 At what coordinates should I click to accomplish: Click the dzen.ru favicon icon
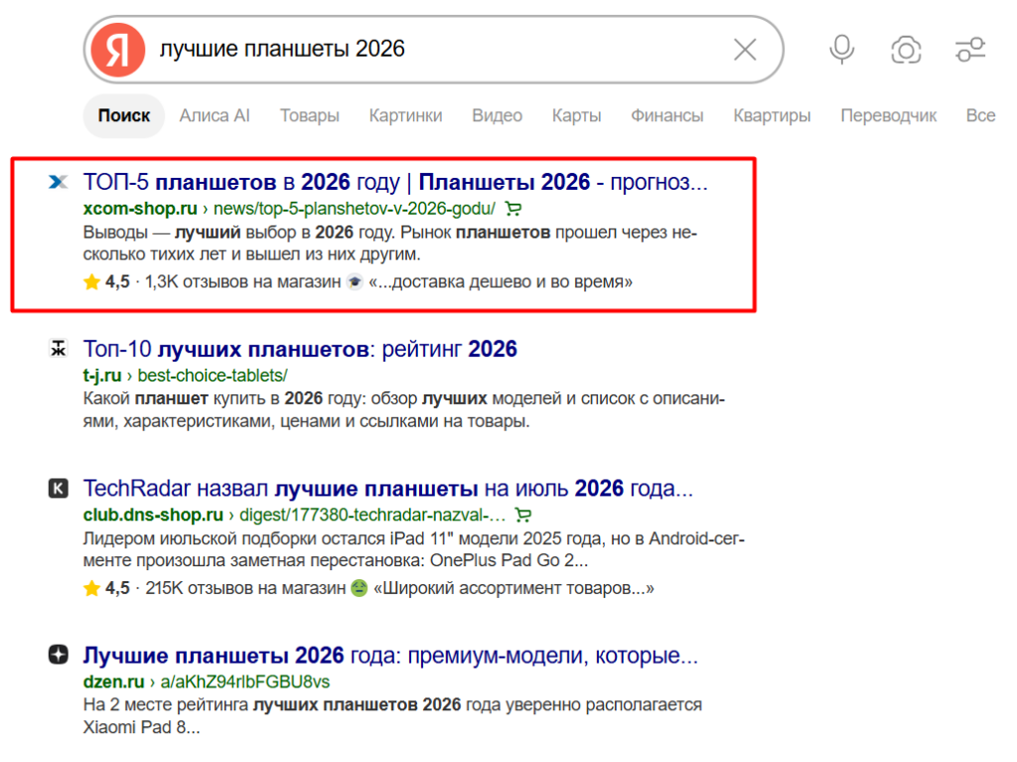click(x=59, y=655)
